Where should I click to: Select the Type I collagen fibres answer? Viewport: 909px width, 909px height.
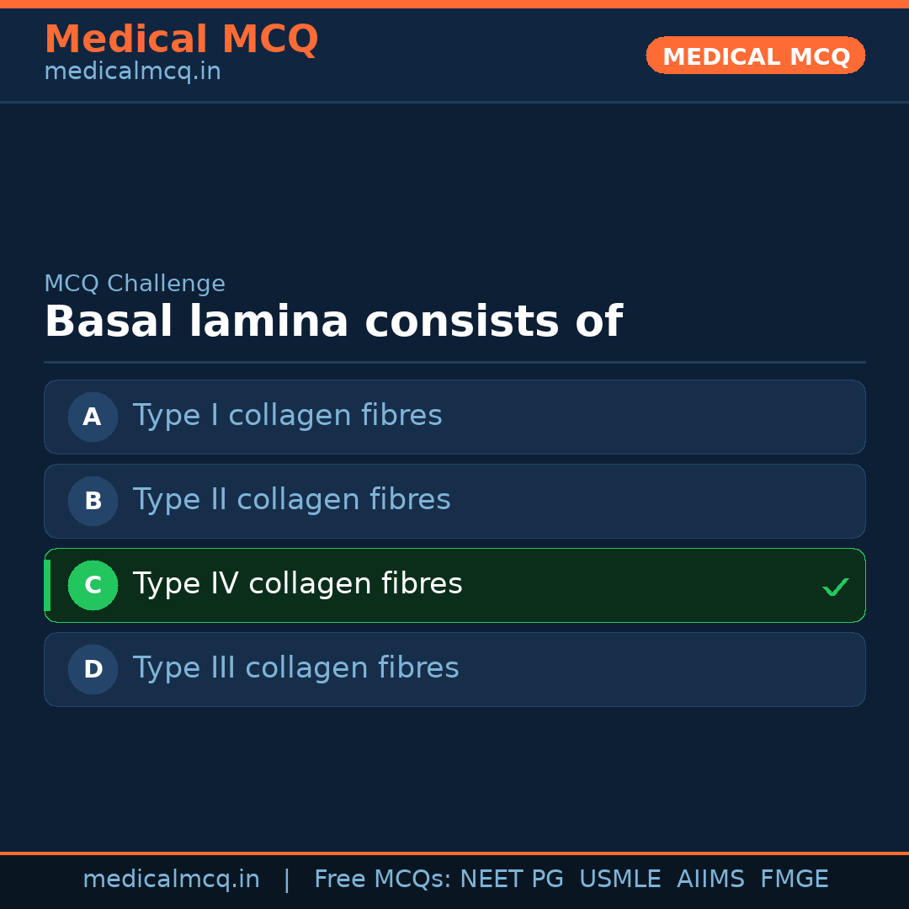tap(287, 416)
